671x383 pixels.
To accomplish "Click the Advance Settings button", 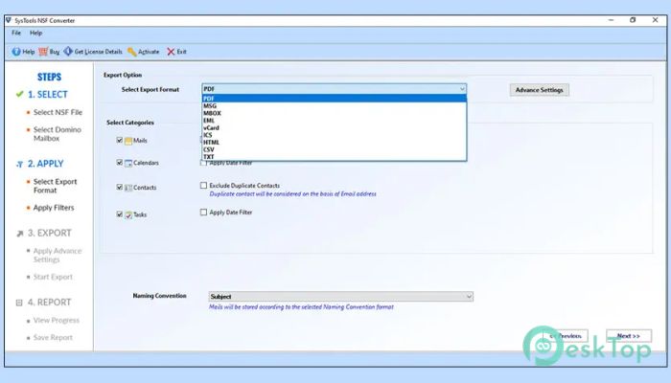I will click(539, 90).
